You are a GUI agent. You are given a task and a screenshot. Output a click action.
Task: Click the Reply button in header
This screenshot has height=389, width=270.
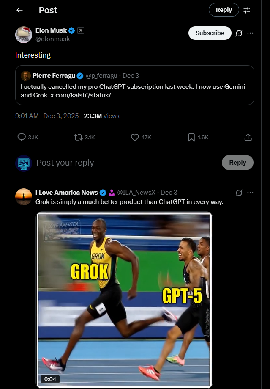(224, 10)
